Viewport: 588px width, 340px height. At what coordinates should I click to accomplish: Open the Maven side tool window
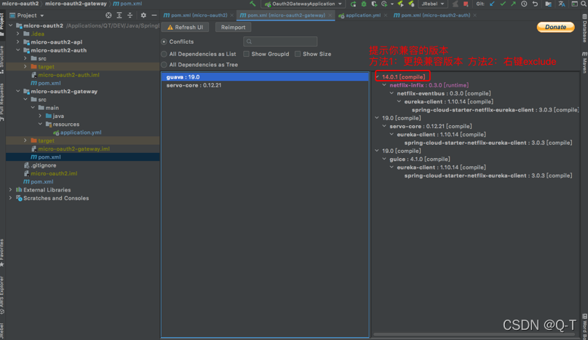(x=584, y=63)
